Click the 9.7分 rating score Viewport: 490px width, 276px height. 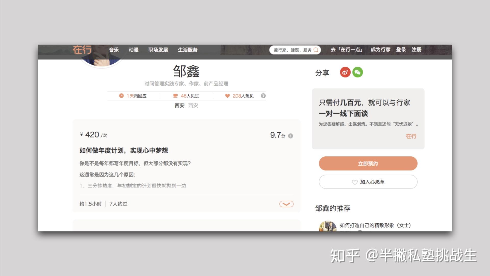tap(278, 135)
